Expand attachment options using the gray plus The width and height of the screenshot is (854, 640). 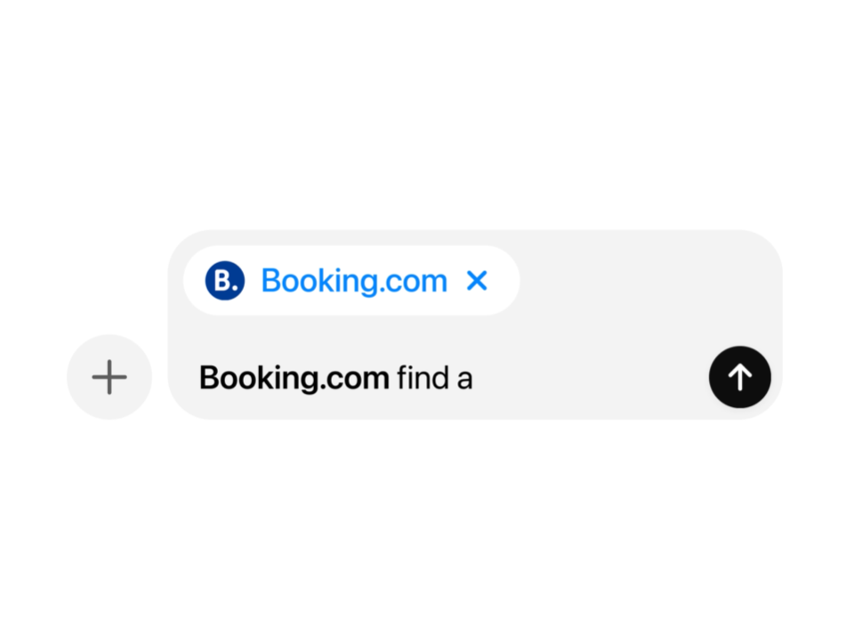pyautogui.click(x=109, y=377)
